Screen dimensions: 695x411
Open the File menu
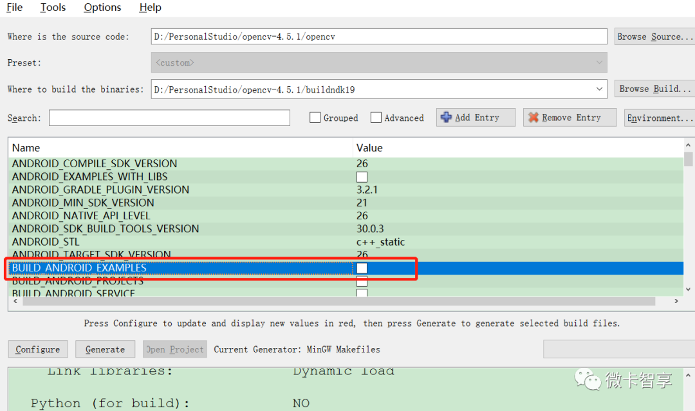coord(14,8)
